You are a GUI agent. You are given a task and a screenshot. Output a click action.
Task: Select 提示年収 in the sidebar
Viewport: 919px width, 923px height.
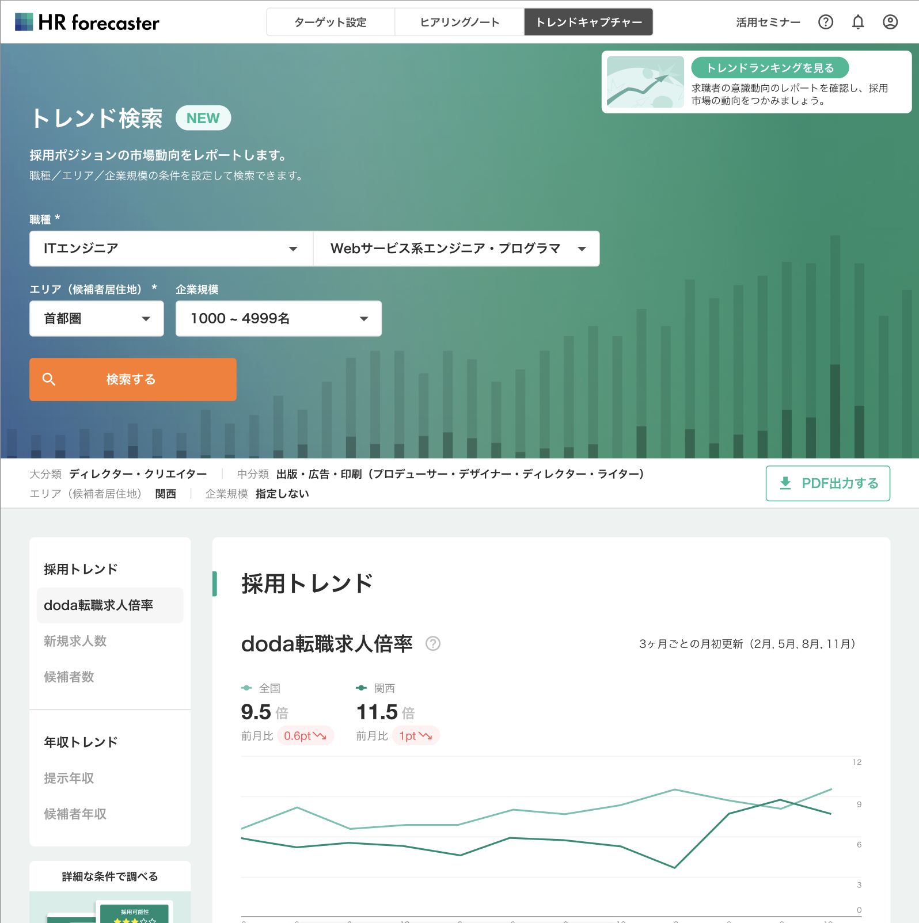click(x=69, y=778)
